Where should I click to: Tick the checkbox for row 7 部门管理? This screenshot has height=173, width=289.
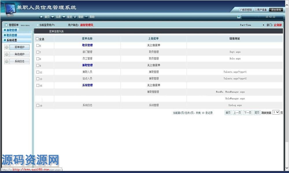click(38, 52)
